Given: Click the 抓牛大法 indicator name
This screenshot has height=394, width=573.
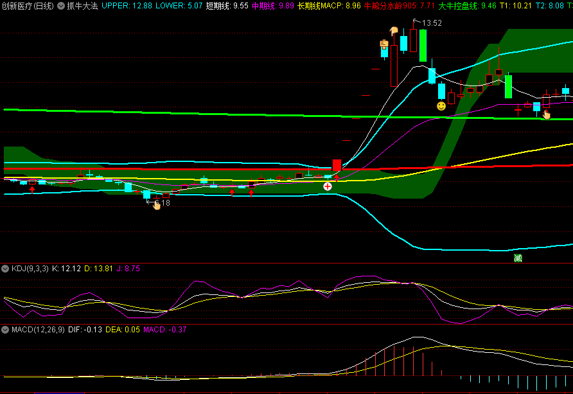Looking at the screenshot, I should [x=83, y=6].
